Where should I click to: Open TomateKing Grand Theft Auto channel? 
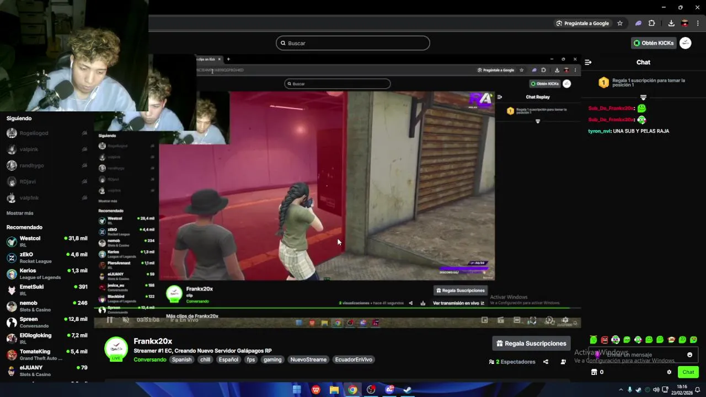pyautogui.click(x=47, y=354)
